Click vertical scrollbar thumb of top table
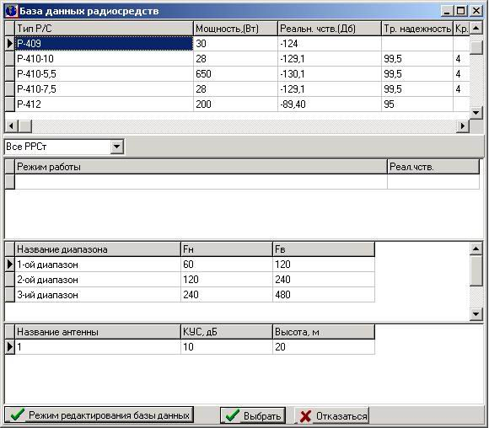Viewport: 489px width, 428px height. coord(476,48)
